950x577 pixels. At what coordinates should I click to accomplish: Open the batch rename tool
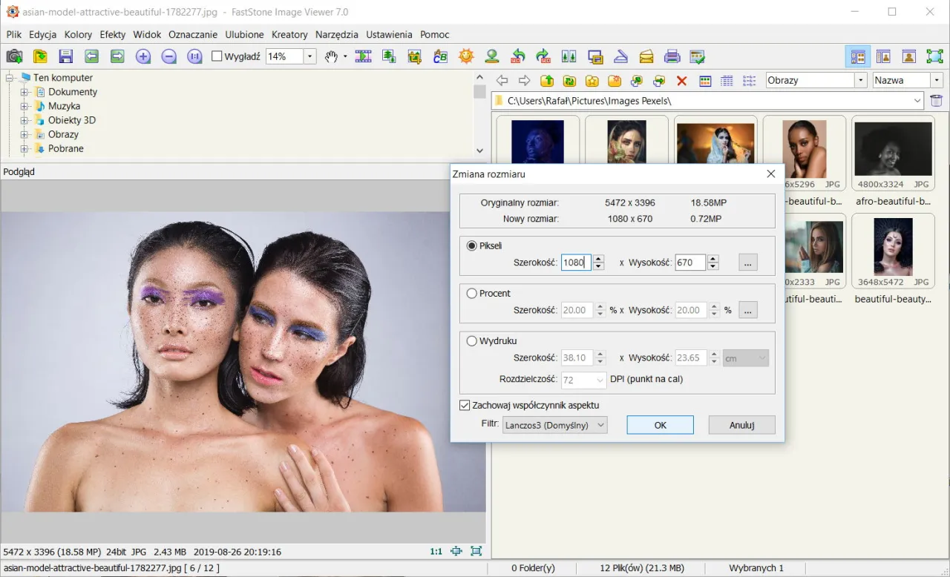tap(439, 56)
